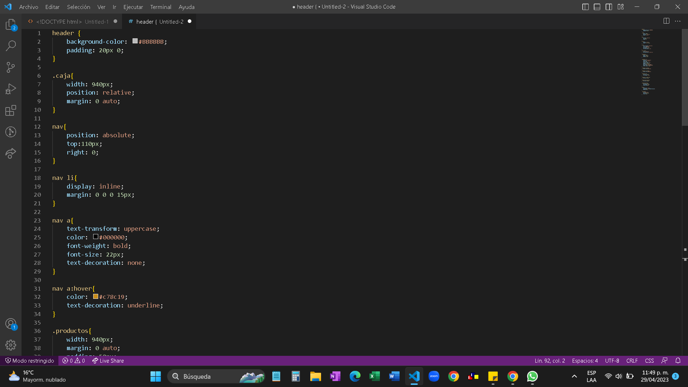This screenshot has height=387, width=688.
Task: Change file encoding UTF-8
Action: pyautogui.click(x=612, y=360)
